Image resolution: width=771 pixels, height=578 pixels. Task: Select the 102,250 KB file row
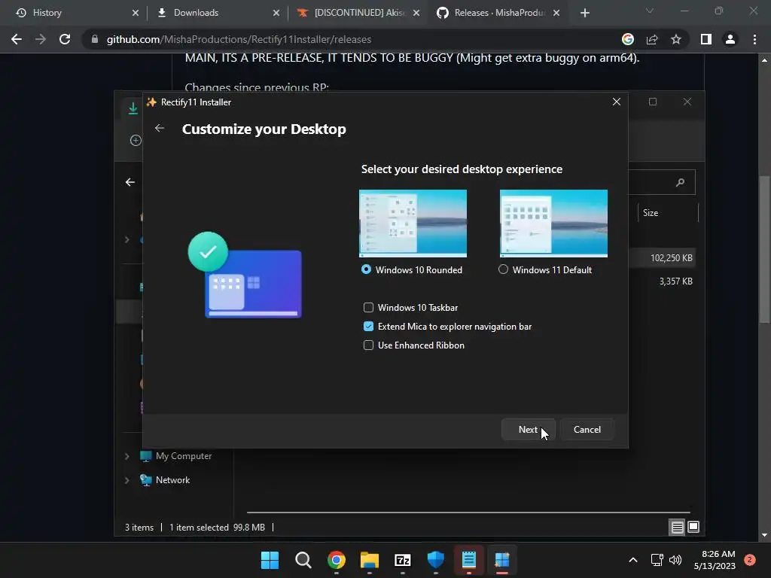click(x=662, y=257)
